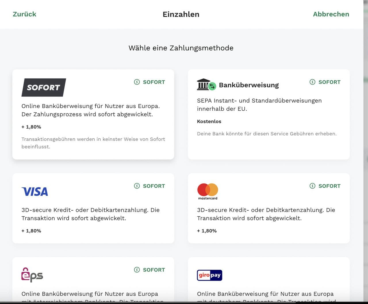
Task: Click instant clock icon on VISA card
Action: 137,186
